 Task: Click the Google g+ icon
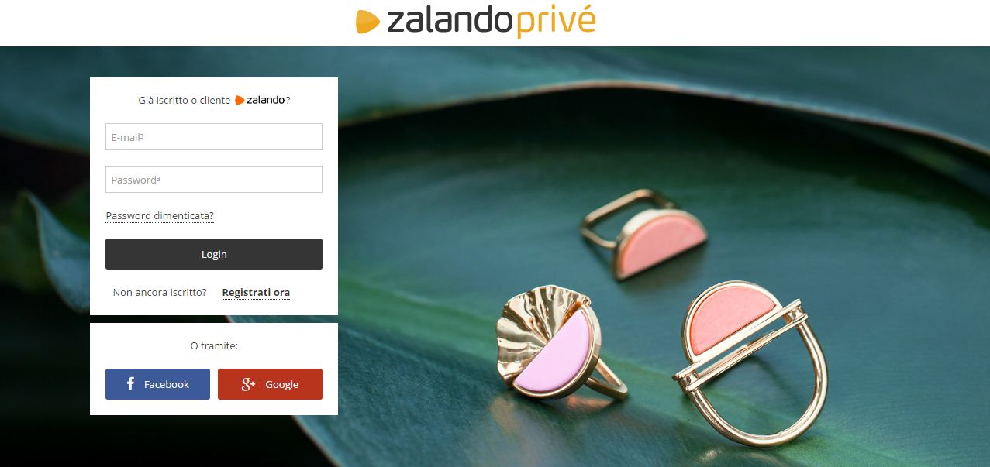(x=248, y=384)
